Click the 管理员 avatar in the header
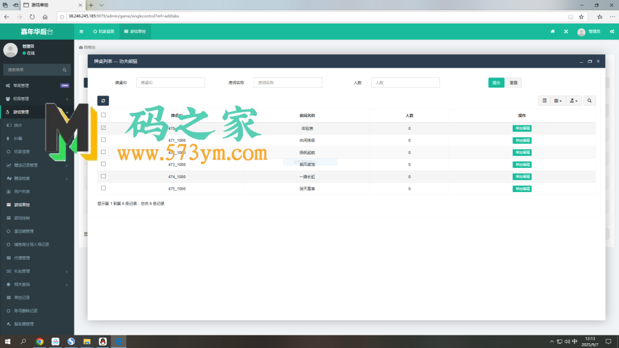 point(581,32)
